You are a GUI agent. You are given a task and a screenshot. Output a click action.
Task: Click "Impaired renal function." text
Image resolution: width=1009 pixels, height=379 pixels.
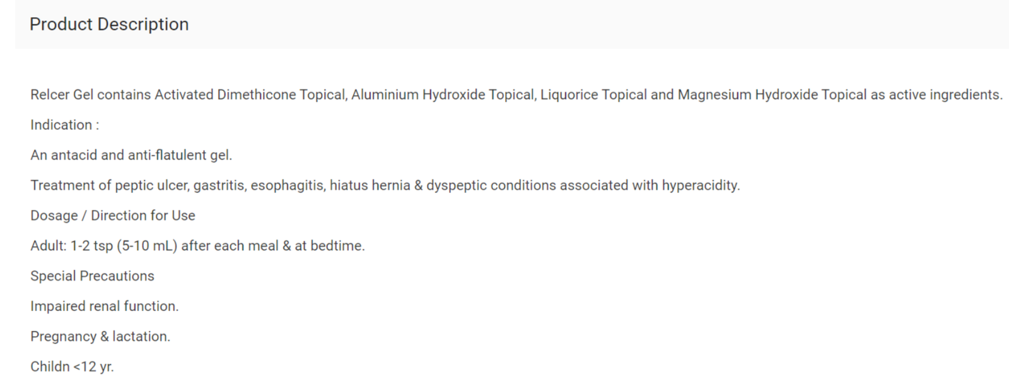pyautogui.click(x=105, y=306)
